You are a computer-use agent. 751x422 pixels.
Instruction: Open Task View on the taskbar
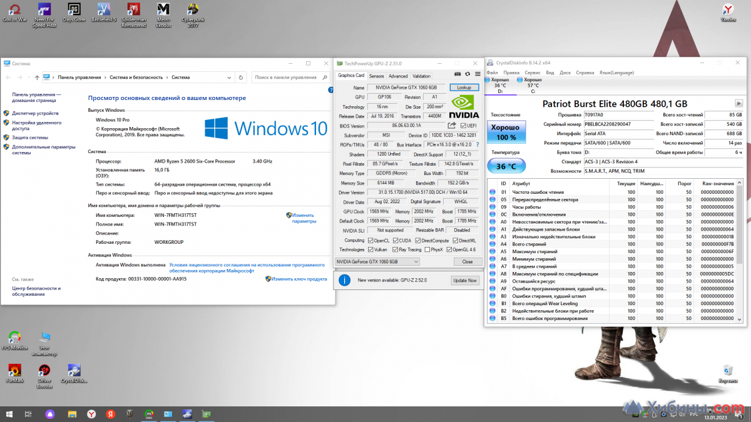pyautogui.click(x=28, y=414)
